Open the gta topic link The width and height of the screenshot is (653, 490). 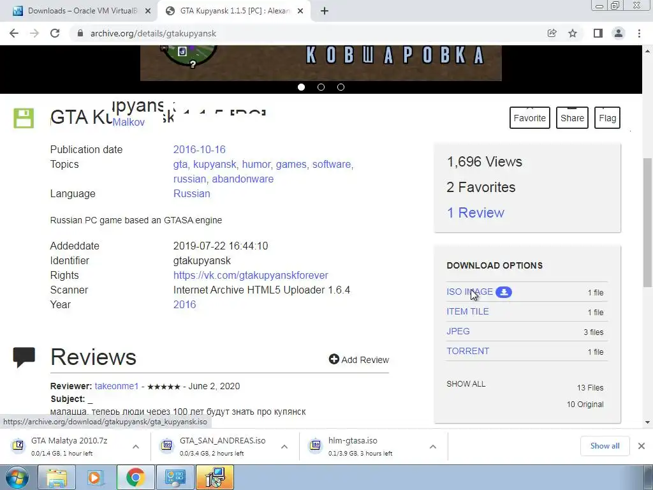[x=180, y=164]
